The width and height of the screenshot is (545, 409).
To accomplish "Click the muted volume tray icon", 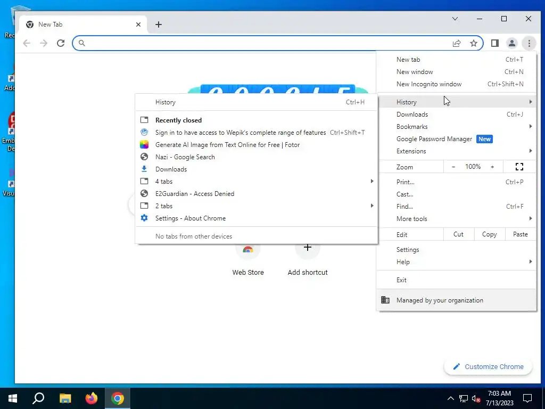I will [x=476, y=398].
